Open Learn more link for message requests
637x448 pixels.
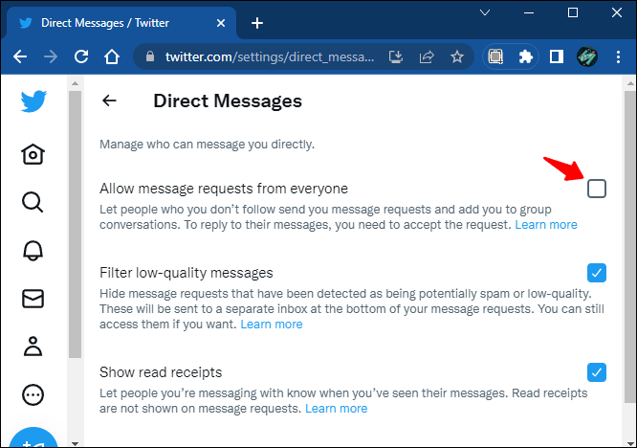546,224
